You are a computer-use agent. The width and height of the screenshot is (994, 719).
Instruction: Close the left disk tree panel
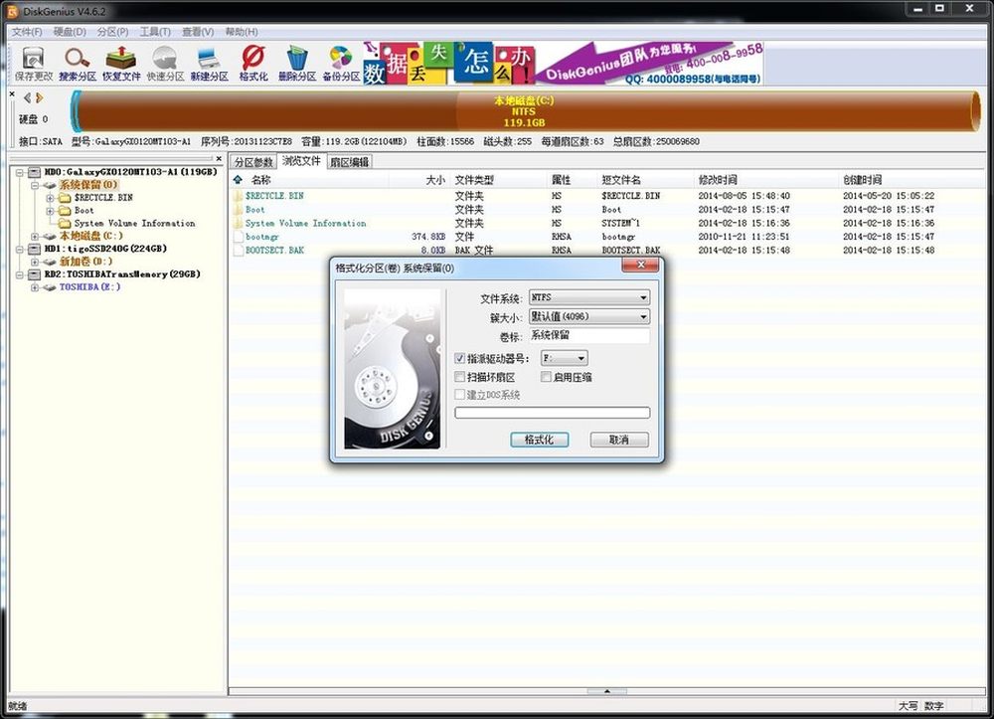point(219,158)
